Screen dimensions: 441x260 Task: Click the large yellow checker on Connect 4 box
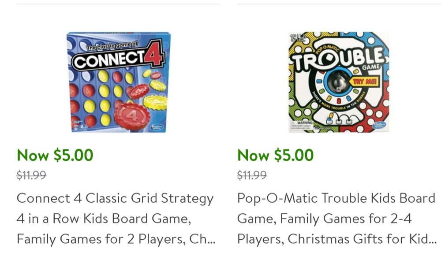coord(155,102)
